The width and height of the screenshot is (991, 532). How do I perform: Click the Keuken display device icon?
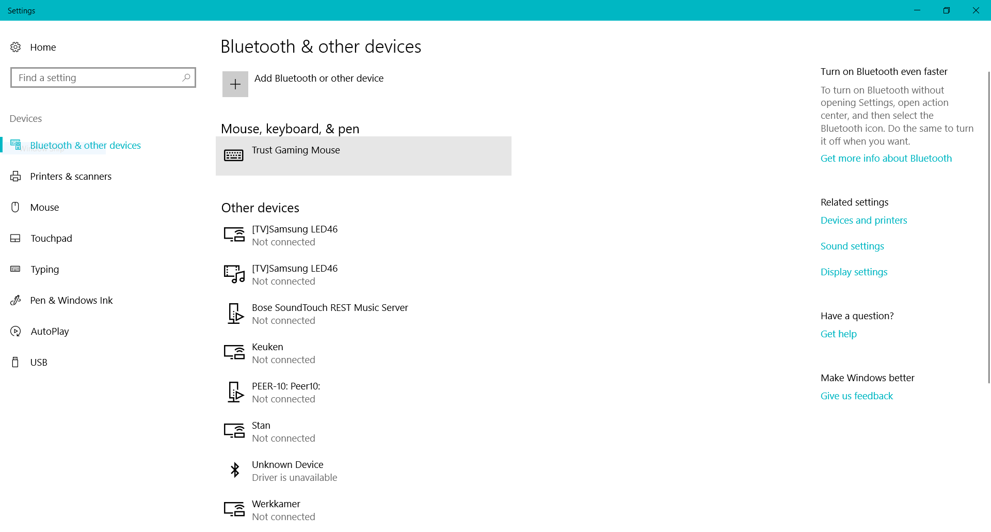pyautogui.click(x=234, y=353)
